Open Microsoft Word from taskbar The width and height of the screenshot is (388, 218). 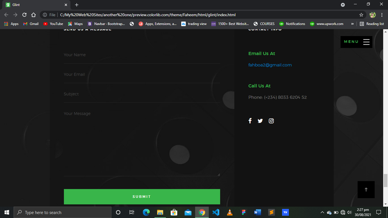click(258, 212)
